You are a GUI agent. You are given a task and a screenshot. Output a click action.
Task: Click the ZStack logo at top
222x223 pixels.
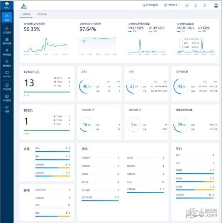(24, 6)
